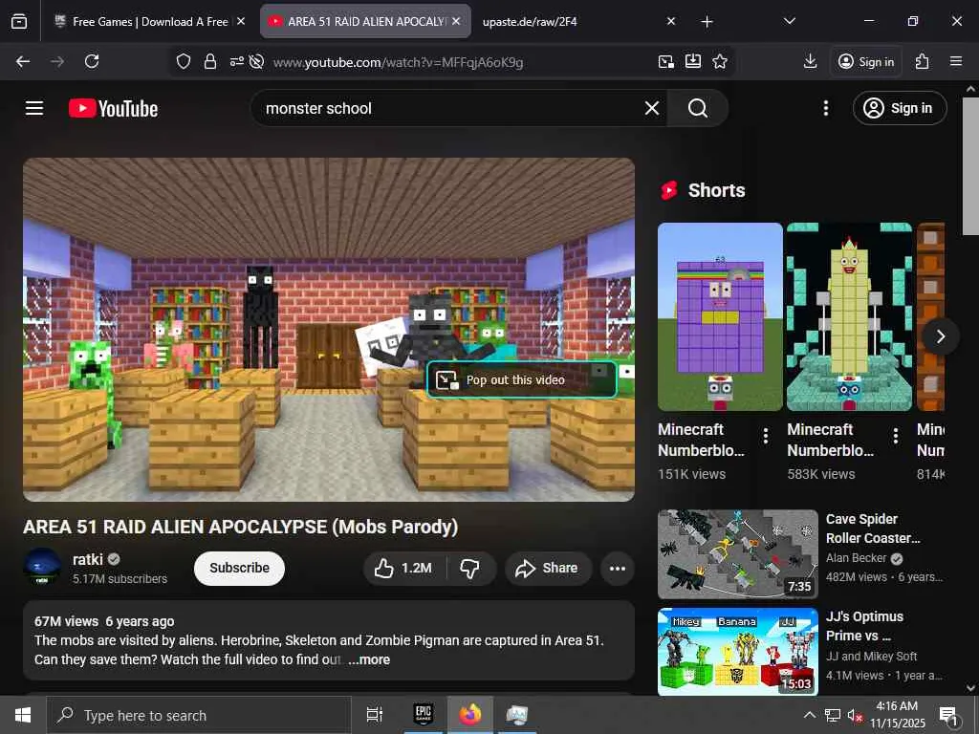Close the upaste.de tab
Viewport: 979px width, 734px height.
tap(670, 21)
